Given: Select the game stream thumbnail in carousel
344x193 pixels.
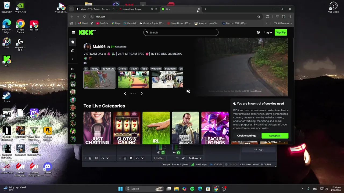Looking at the screenshot, I should coord(133,80).
